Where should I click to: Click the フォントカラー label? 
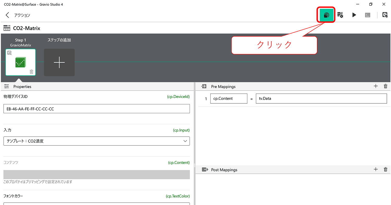pyautogui.click(x=13, y=196)
